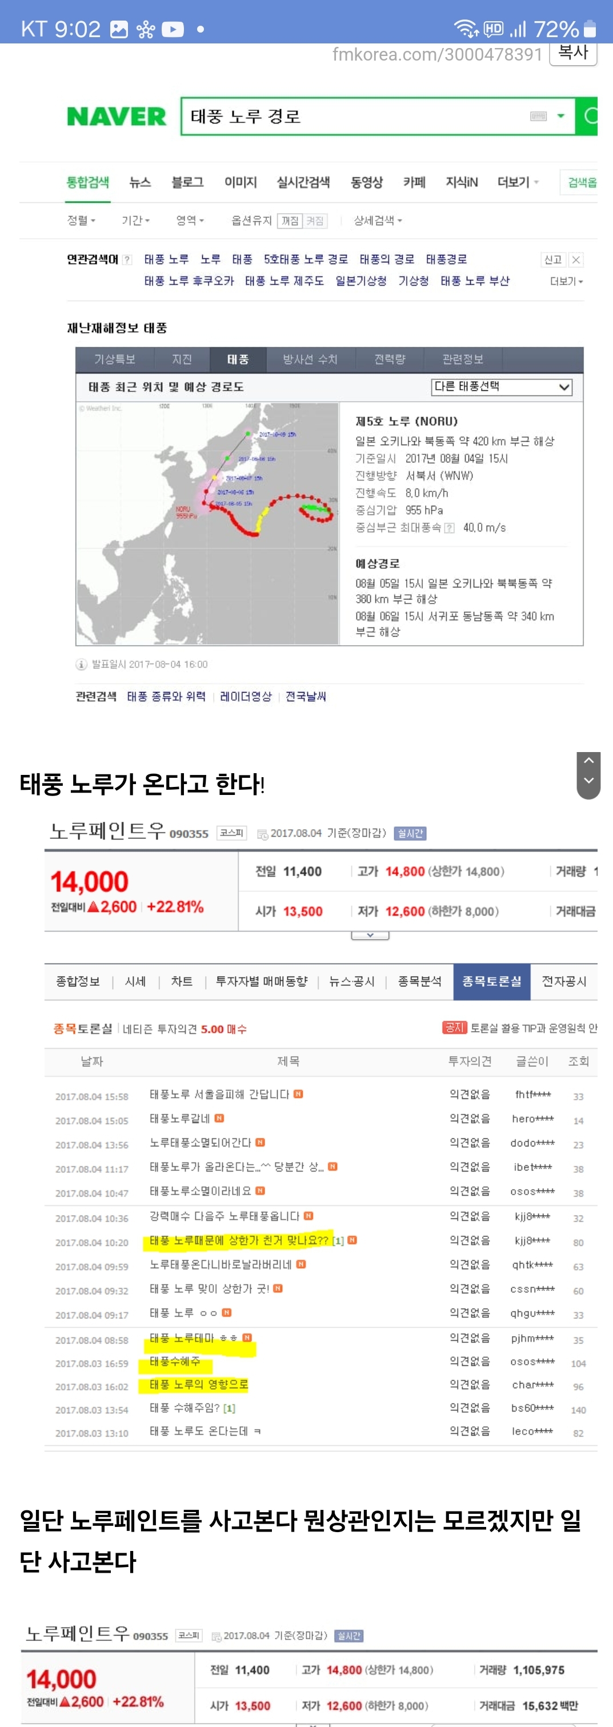Open the 뉴스·공시 stock tab
Viewport: 613px width, 1727px height.
(352, 982)
